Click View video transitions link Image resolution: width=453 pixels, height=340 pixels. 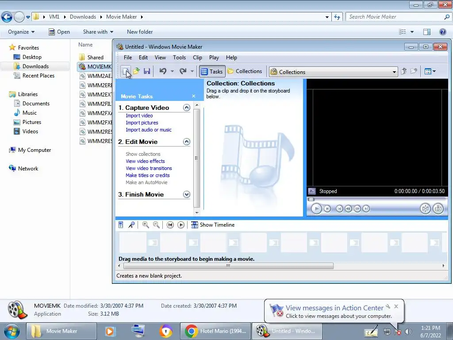point(149,168)
